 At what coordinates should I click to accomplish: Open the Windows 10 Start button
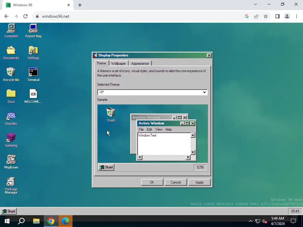7,221
